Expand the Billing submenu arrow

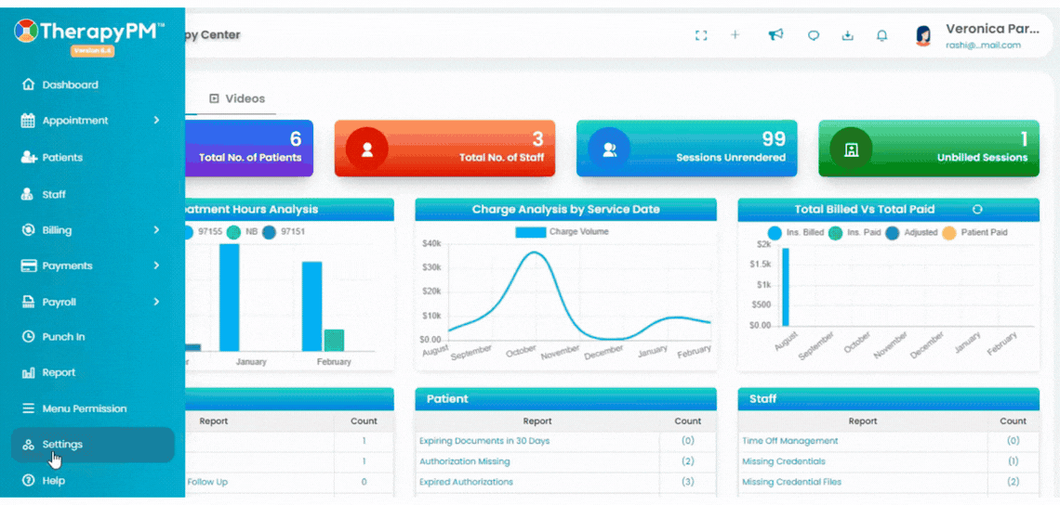pyautogui.click(x=156, y=230)
